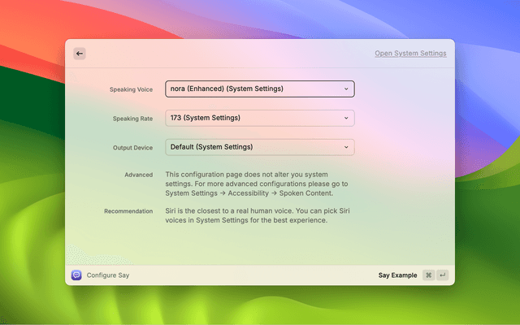Open System Settings link
The height and width of the screenshot is (325, 520).
point(410,54)
